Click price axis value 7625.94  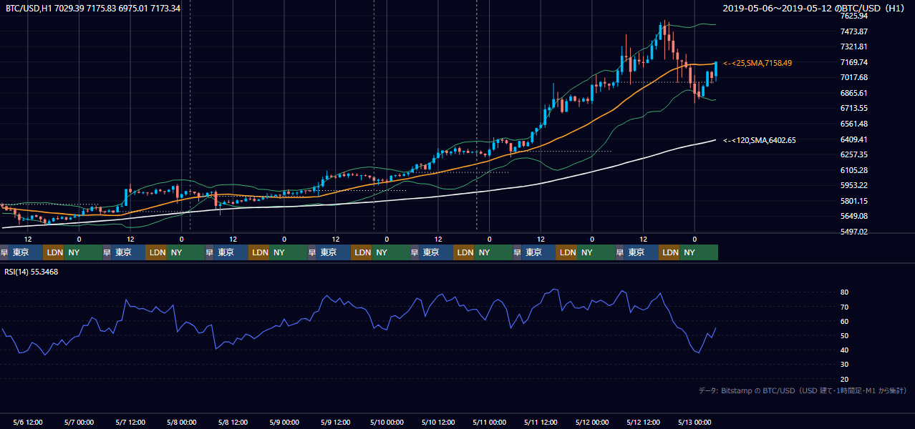tap(854, 16)
